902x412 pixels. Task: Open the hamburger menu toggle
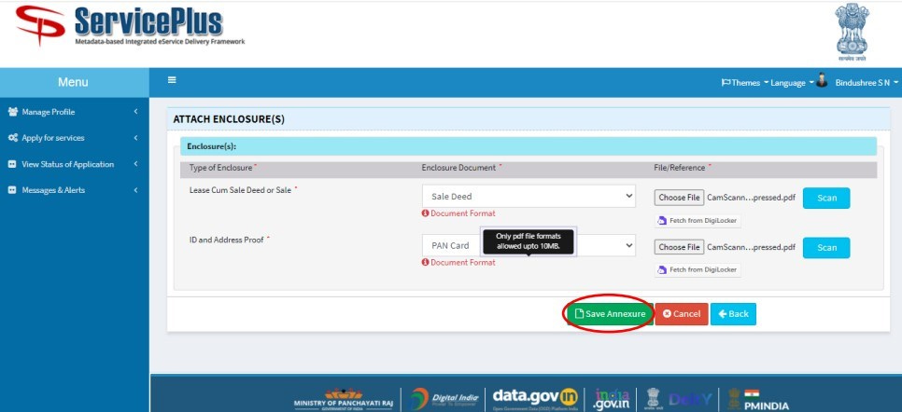click(x=172, y=80)
